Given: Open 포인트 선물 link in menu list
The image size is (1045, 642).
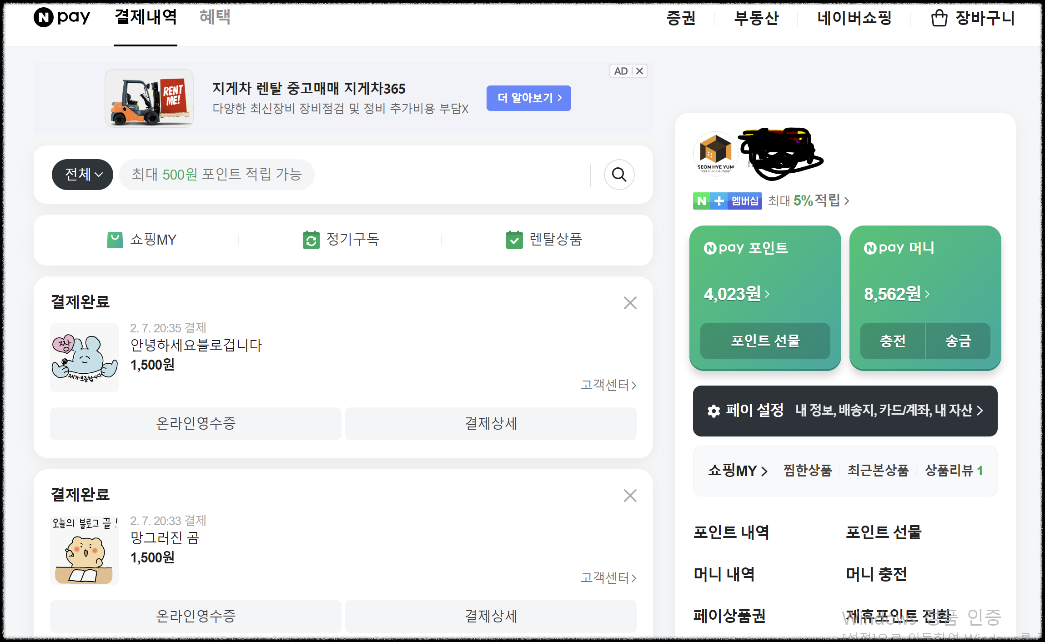Looking at the screenshot, I should (884, 532).
